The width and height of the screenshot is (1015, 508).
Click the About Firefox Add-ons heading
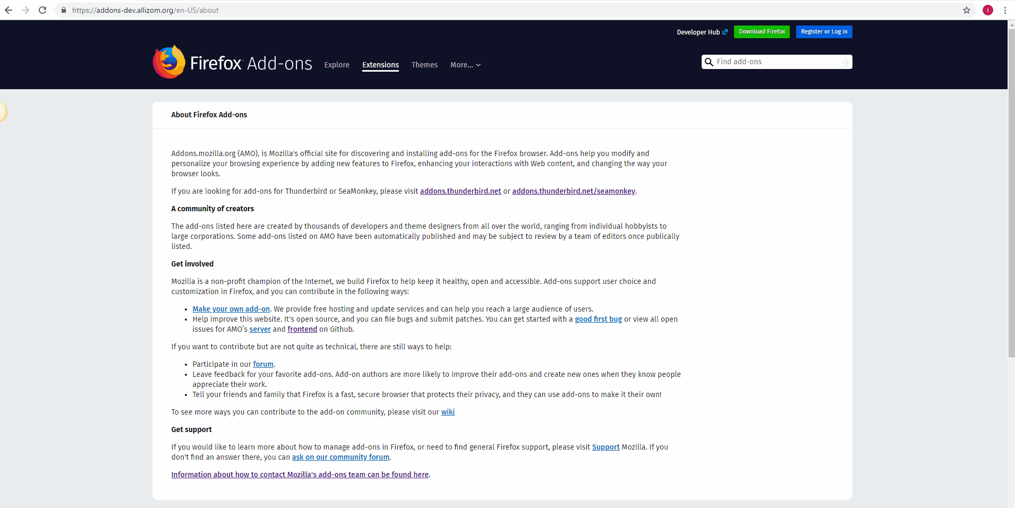click(209, 115)
